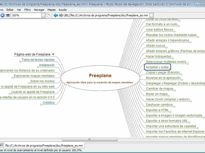This screenshot has height=153, width=205.
Task: Open the Filtro menu
Action: tap(27, 10)
